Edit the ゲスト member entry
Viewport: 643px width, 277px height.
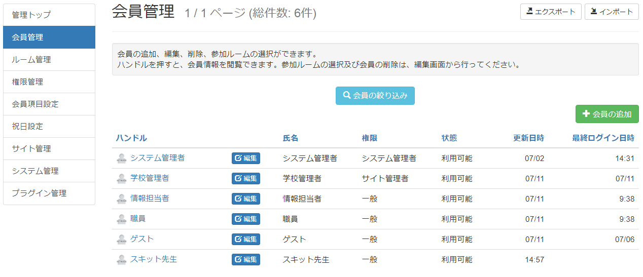[246, 240]
